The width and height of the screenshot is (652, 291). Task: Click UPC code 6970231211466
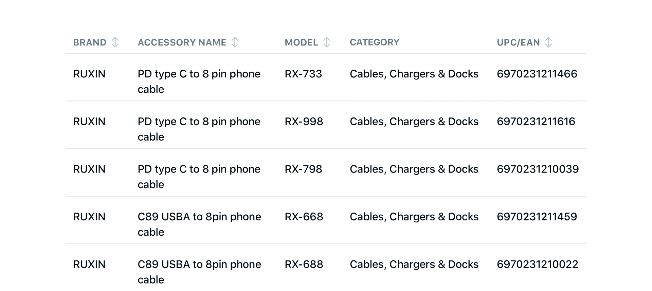tap(537, 74)
